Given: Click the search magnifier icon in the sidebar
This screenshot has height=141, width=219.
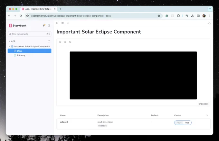Looking at the screenshot, I should pyautogui.click(x=10, y=34).
